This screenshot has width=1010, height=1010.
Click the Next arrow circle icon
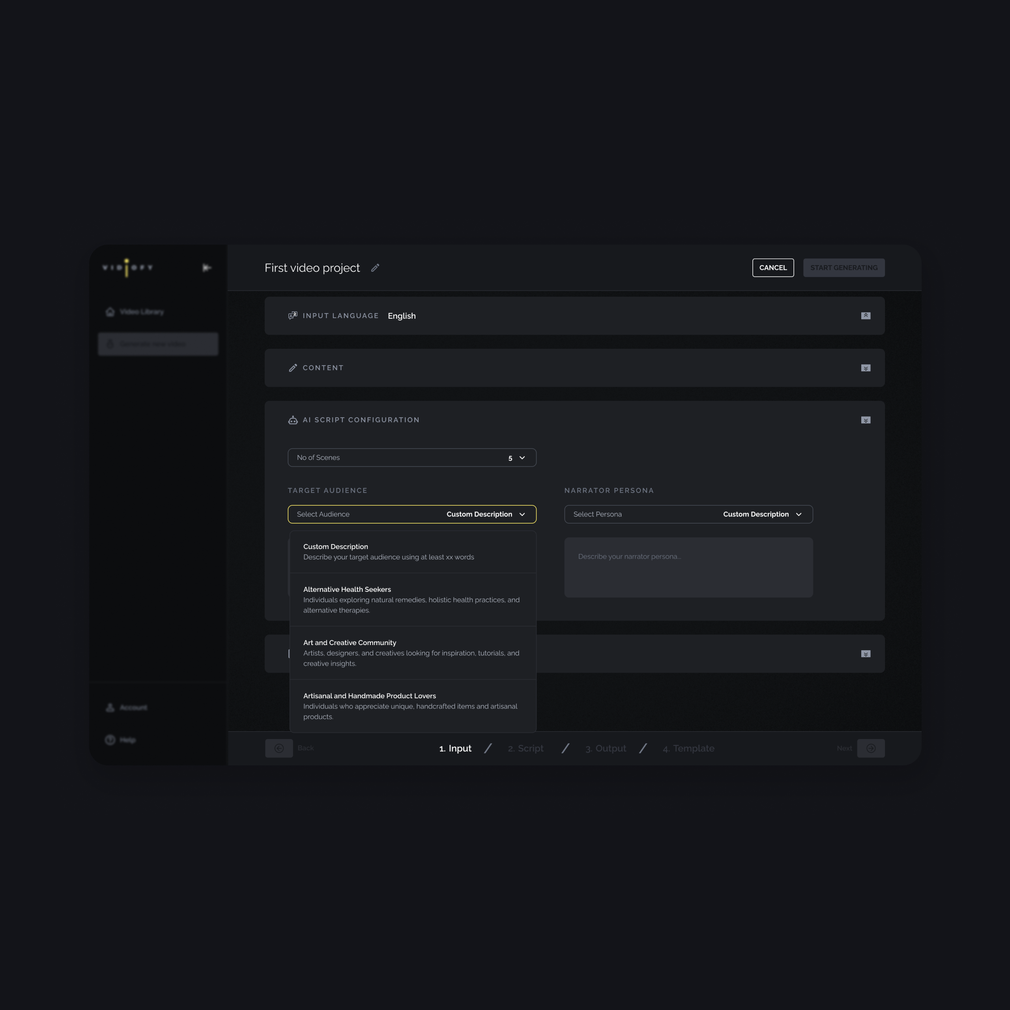(871, 748)
